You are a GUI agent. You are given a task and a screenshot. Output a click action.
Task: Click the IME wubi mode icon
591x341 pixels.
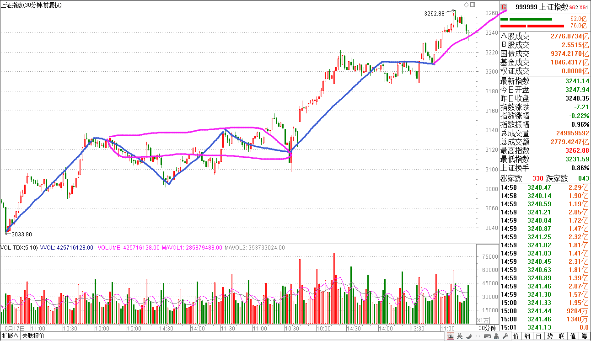[451, 336]
